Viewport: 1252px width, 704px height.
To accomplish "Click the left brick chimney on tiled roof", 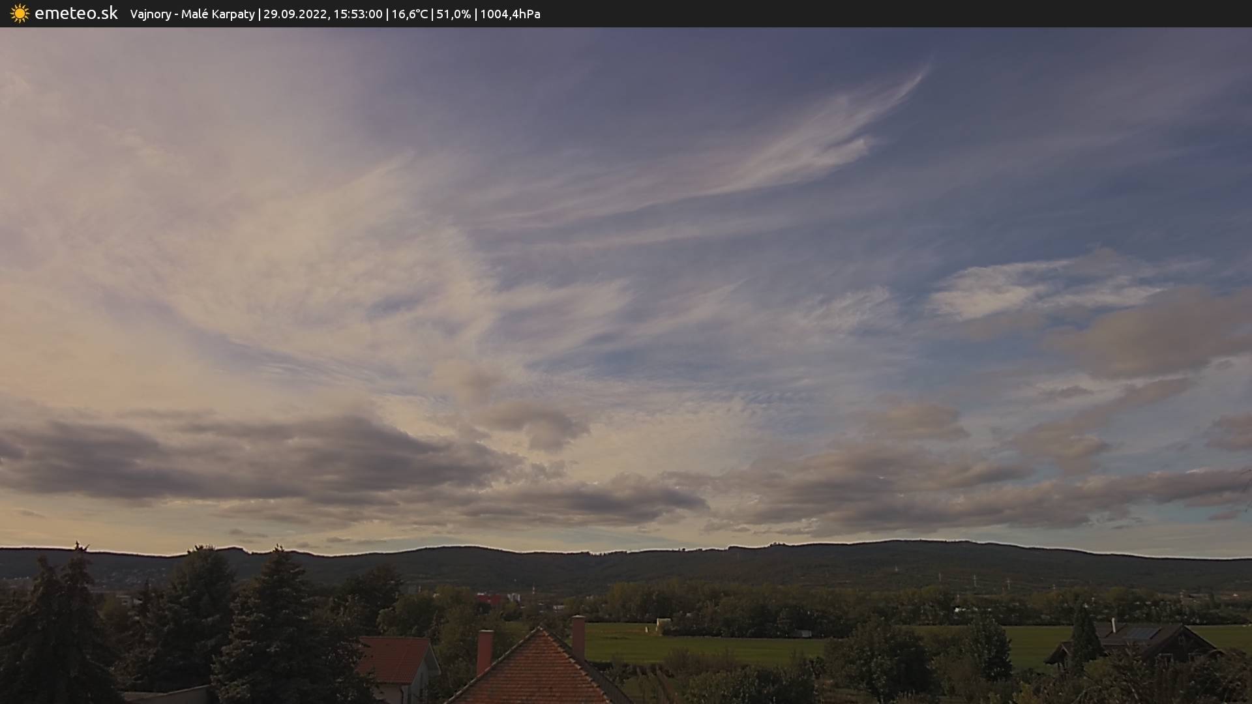I will pos(484,651).
